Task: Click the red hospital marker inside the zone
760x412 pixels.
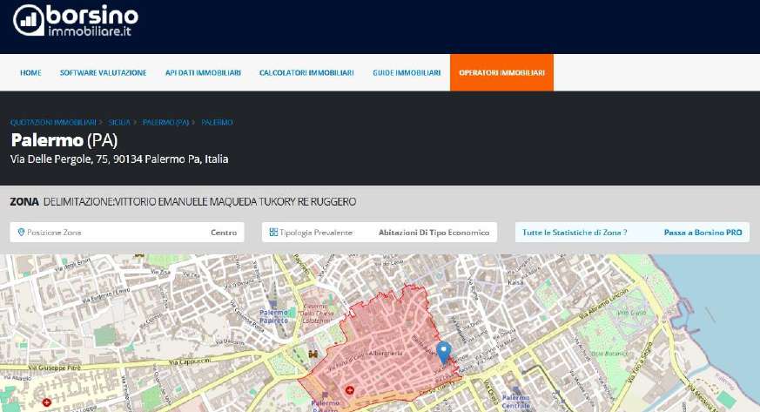Action: [350, 389]
